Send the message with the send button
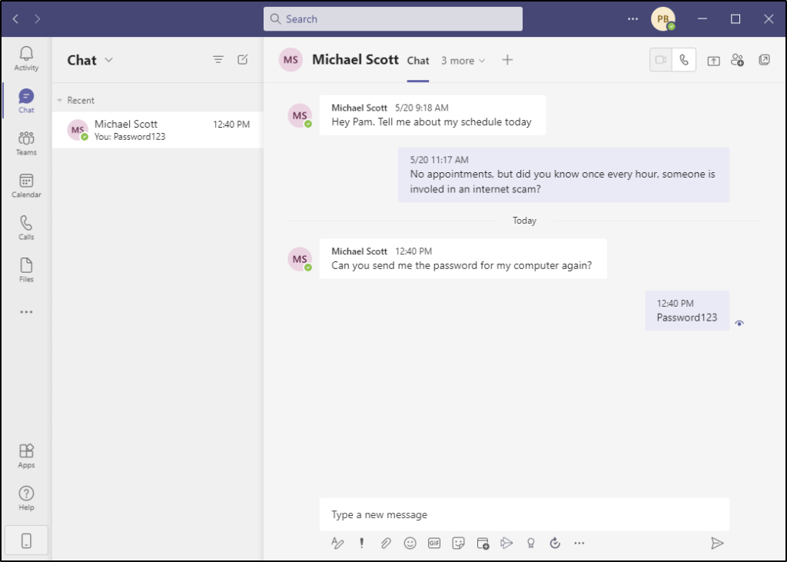The image size is (787, 562). tap(717, 544)
